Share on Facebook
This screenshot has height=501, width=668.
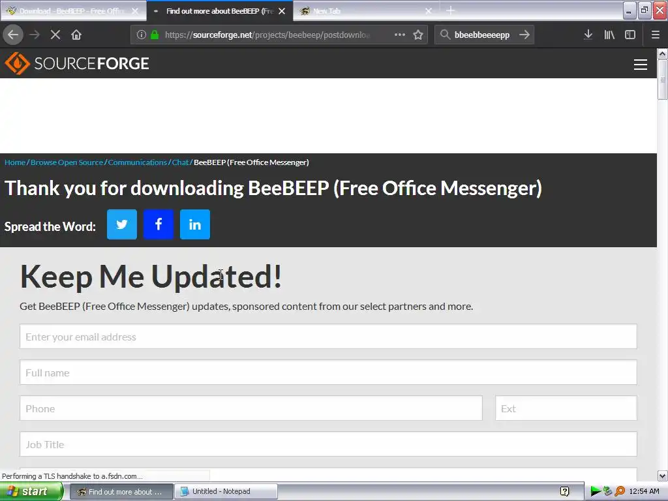(x=159, y=224)
